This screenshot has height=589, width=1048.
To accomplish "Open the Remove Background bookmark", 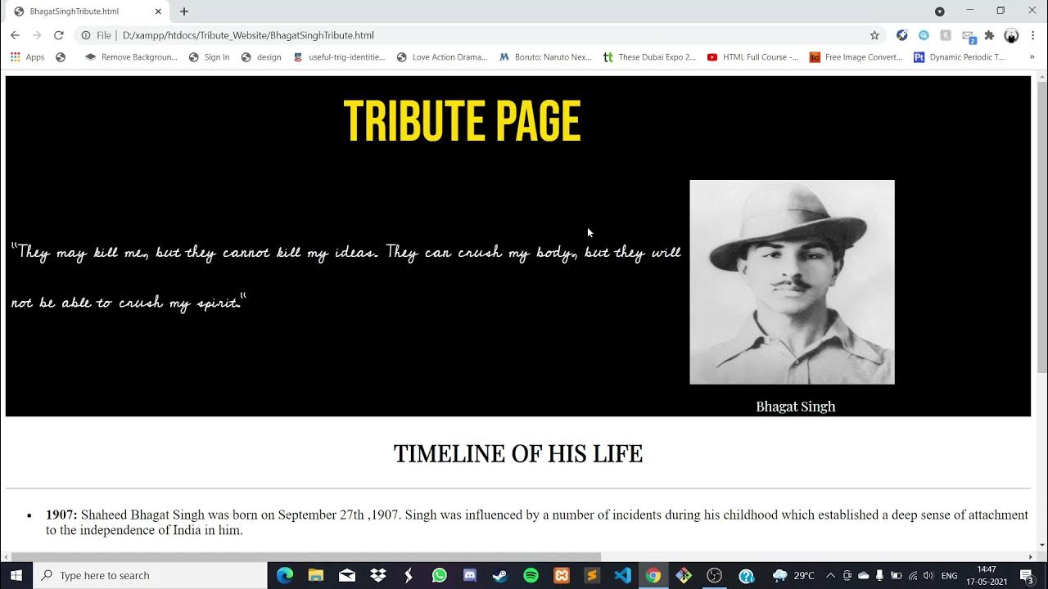I will (131, 57).
